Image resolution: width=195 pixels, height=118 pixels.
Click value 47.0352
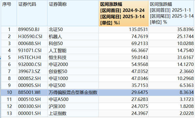[140, 71]
